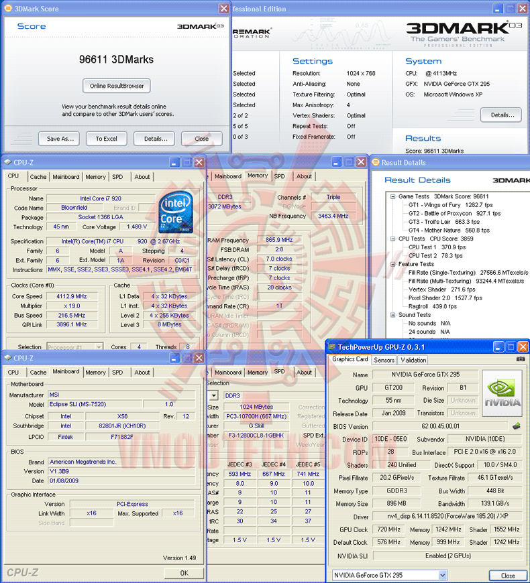This screenshot has height=583, width=530.
Task: Click the lower CPU-Z window title icon
Action: pos(8,358)
